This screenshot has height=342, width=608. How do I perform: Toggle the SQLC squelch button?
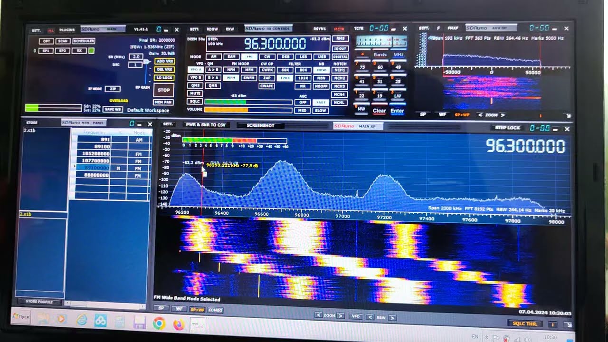195,102
